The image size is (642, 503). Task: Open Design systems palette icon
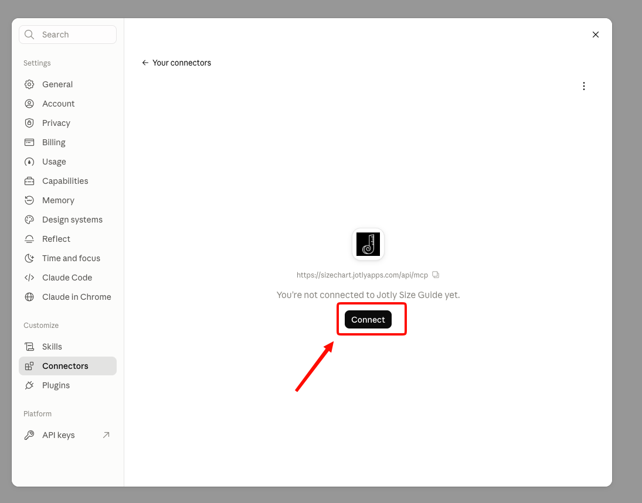(x=29, y=220)
